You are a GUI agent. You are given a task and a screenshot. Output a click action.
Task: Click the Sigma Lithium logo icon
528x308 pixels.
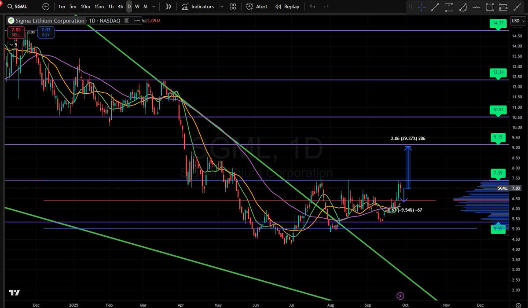tap(11, 21)
